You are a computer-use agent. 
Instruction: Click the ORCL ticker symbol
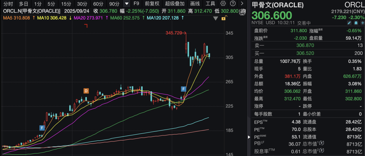pos(354,5)
